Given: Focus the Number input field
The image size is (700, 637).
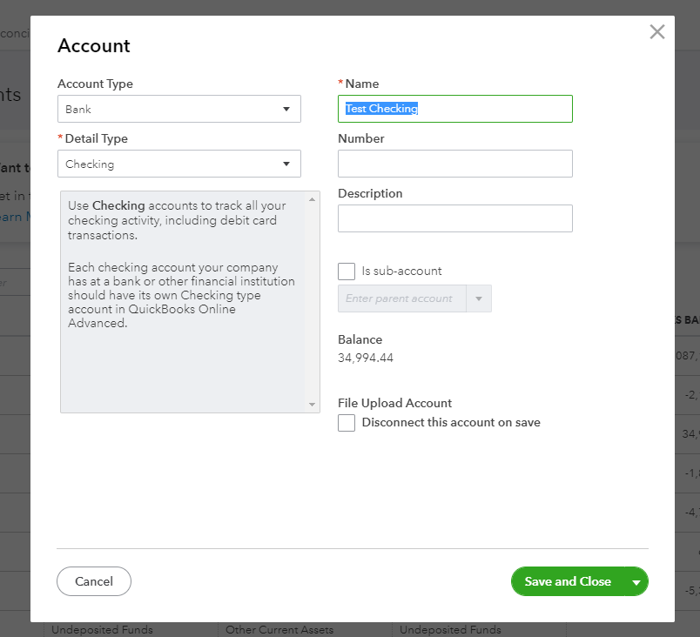Looking at the screenshot, I should 454,164.
